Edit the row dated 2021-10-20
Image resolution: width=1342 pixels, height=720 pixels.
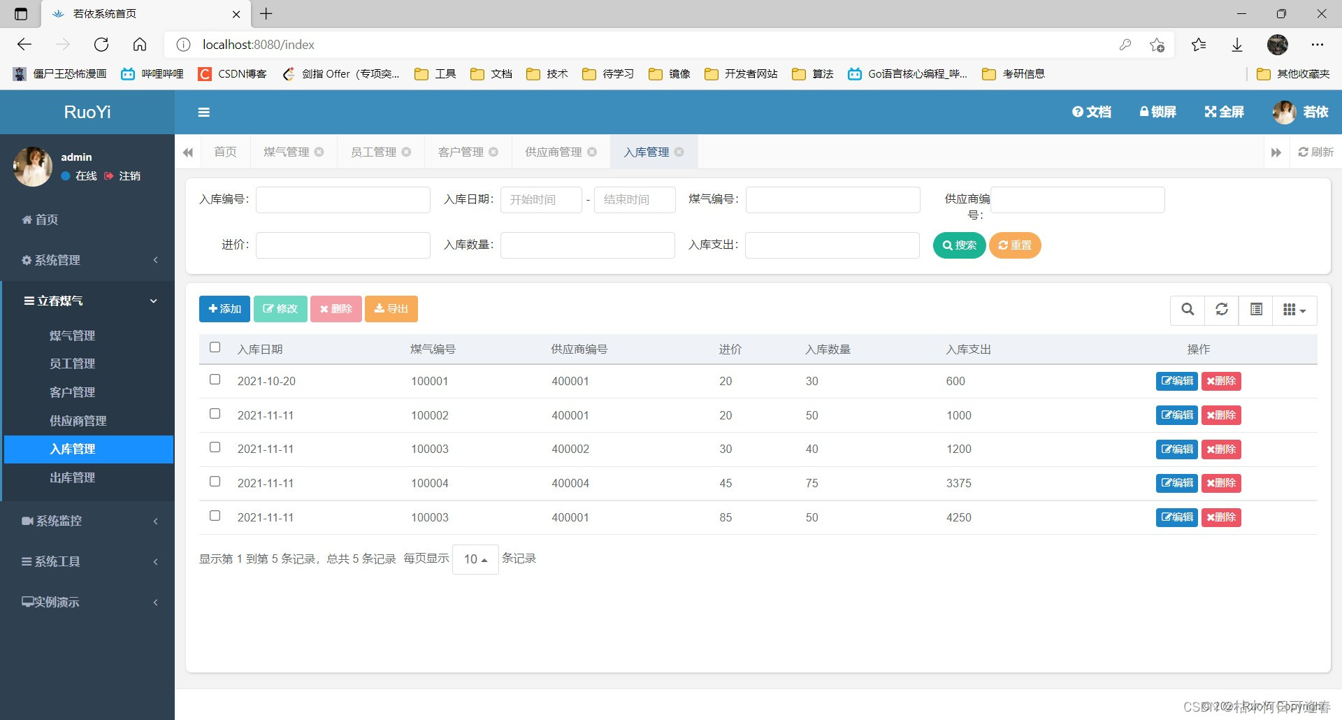(1177, 381)
